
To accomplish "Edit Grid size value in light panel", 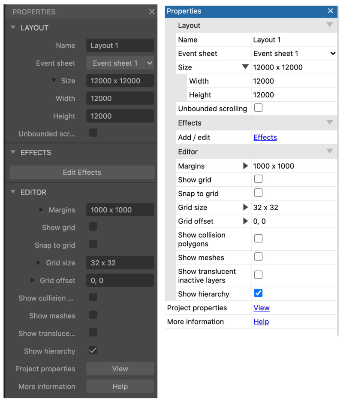I will click(x=294, y=207).
